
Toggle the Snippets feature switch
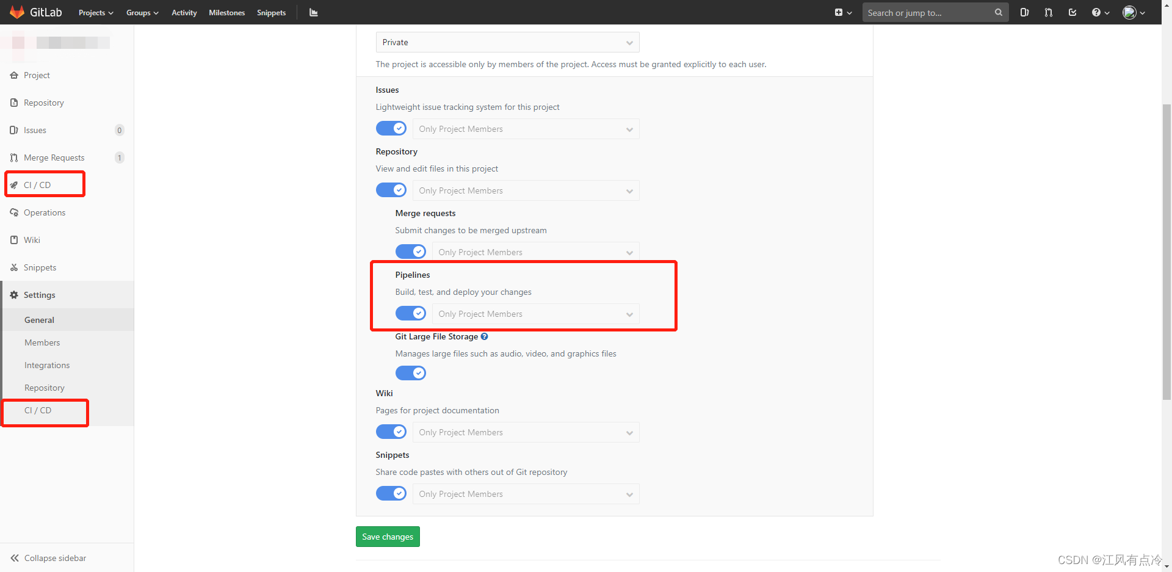[391, 493]
